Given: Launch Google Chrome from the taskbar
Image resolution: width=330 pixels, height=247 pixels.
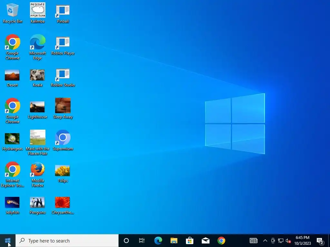Looking at the screenshot, I should coord(221,241).
